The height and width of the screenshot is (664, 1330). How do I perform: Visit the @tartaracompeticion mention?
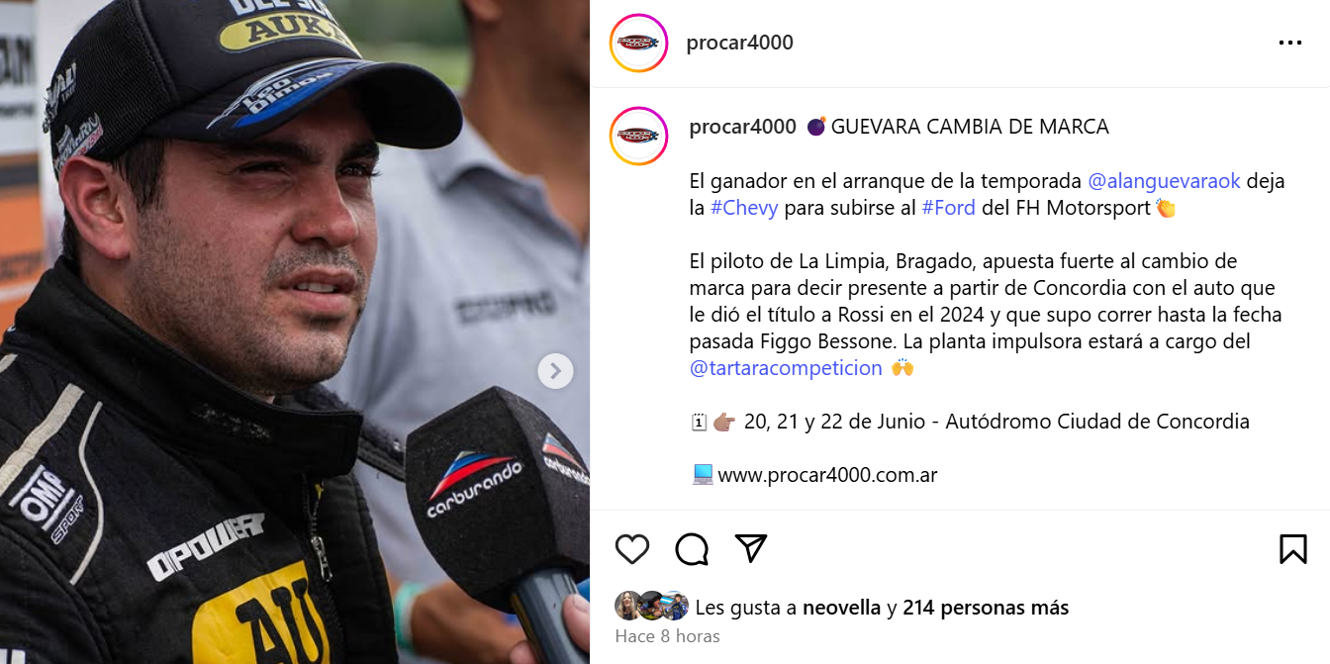tap(786, 368)
